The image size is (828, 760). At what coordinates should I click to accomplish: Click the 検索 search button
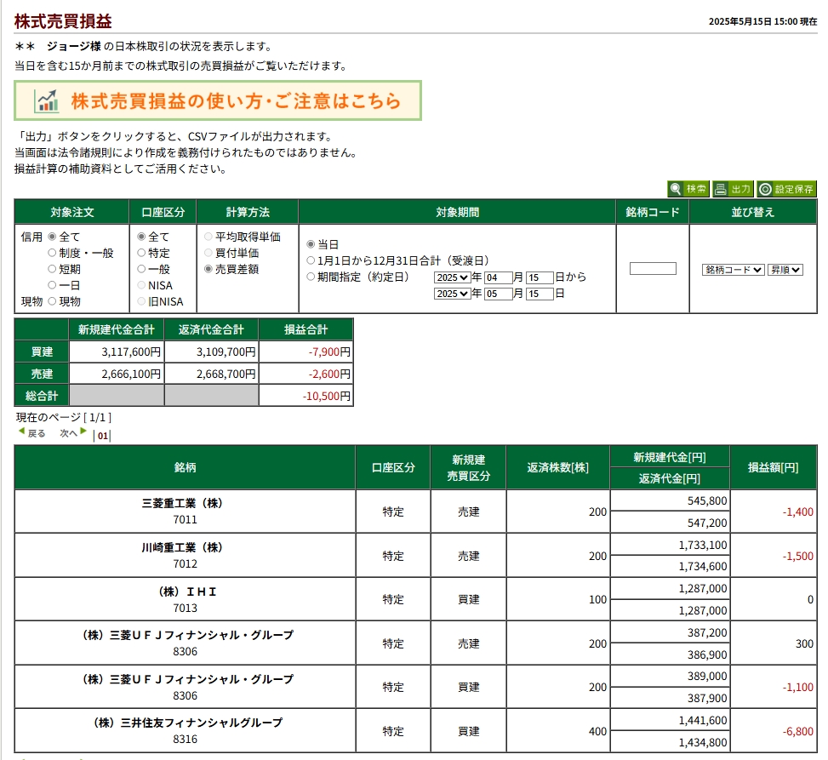(x=688, y=189)
